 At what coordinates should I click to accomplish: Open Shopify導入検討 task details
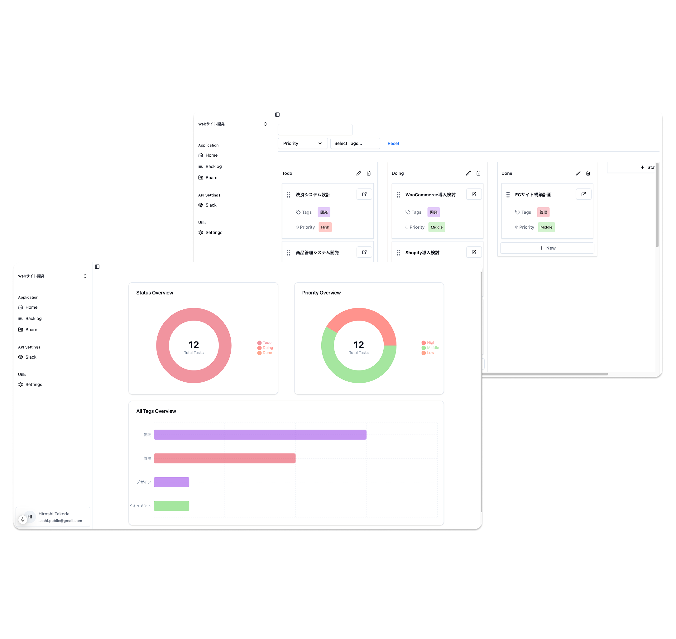pyautogui.click(x=474, y=252)
